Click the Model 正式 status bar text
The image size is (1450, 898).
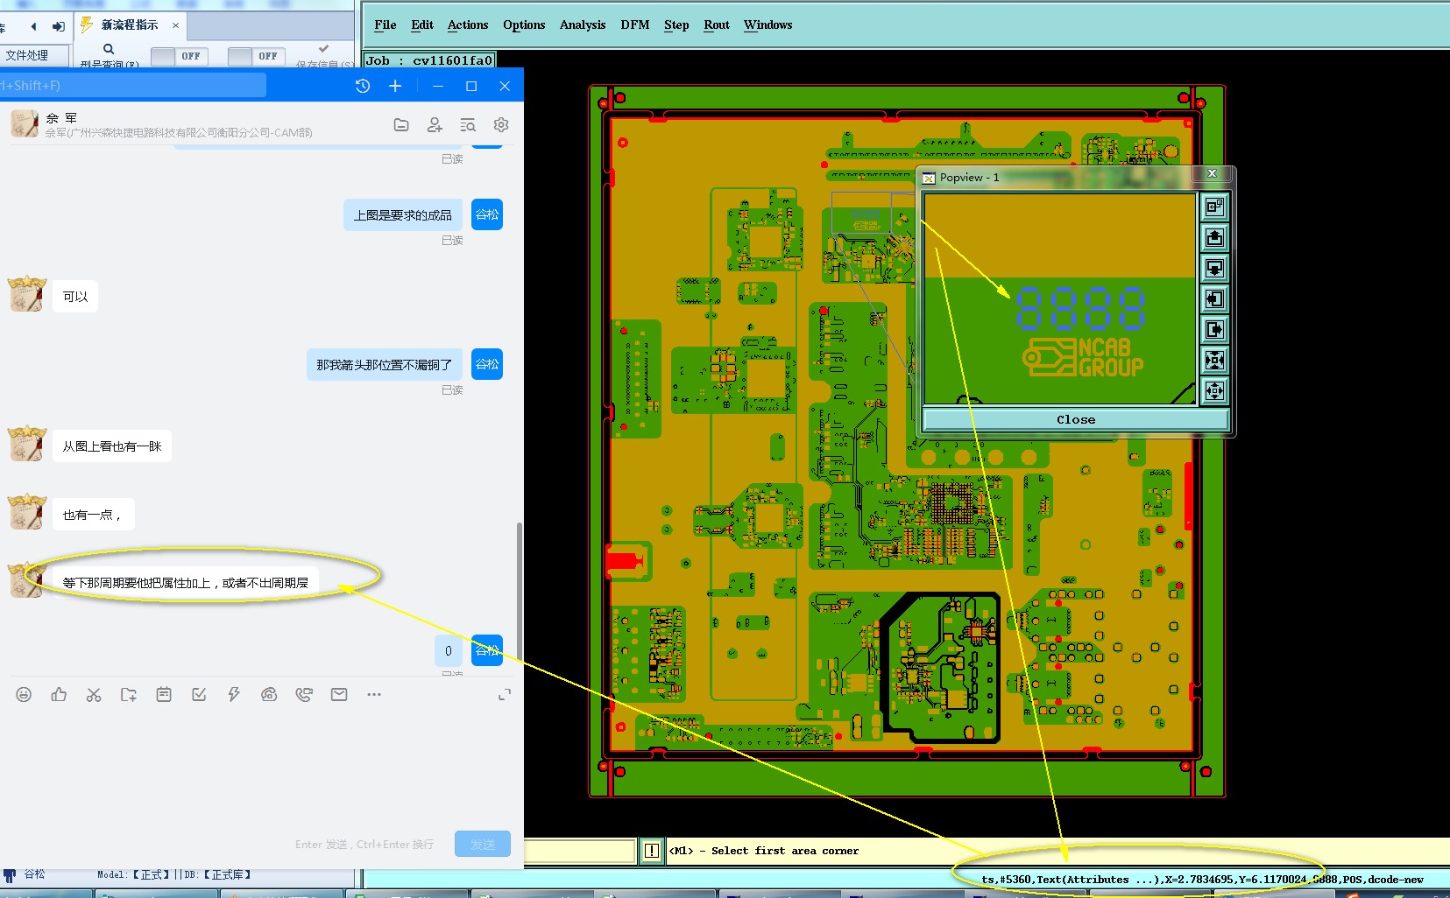174,874
